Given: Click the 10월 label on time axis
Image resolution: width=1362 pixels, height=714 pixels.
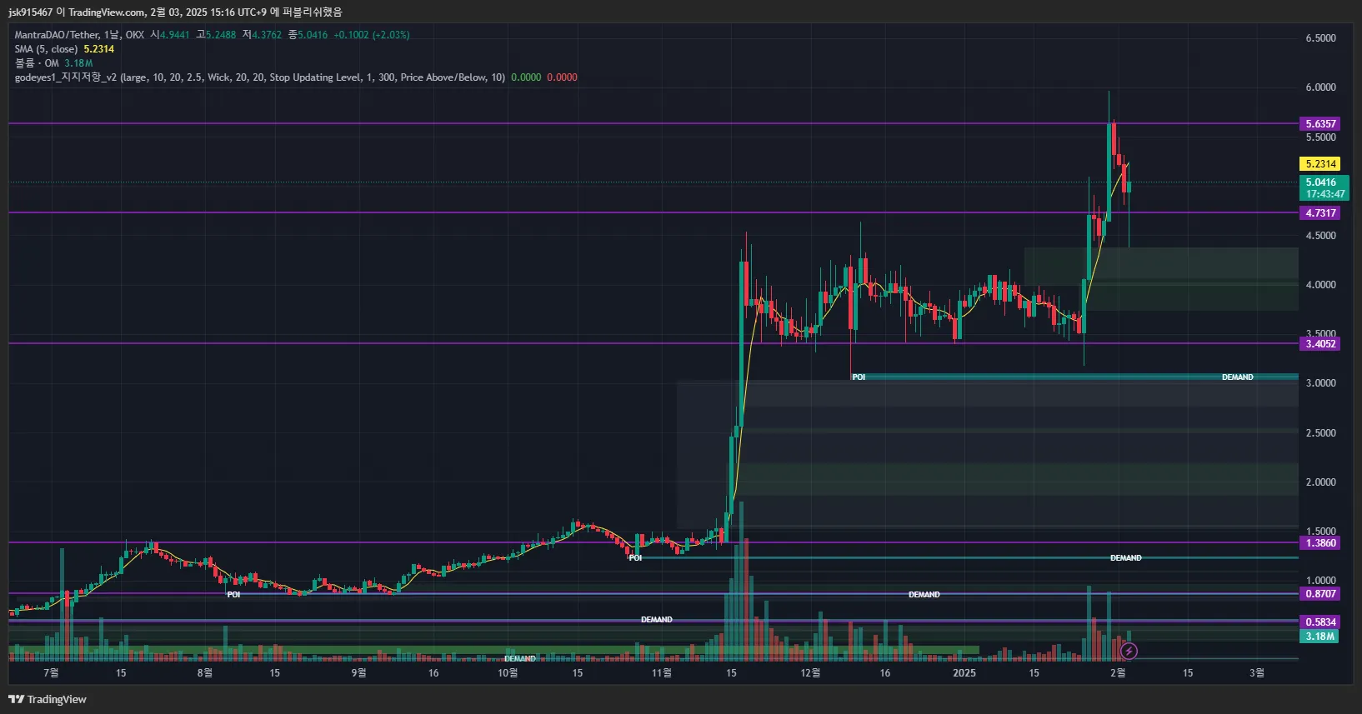Looking at the screenshot, I should coord(508,673).
